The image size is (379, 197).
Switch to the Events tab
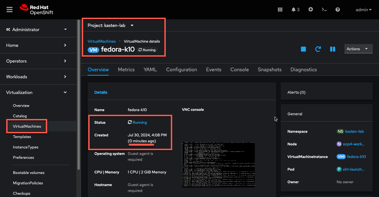(x=214, y=70)
